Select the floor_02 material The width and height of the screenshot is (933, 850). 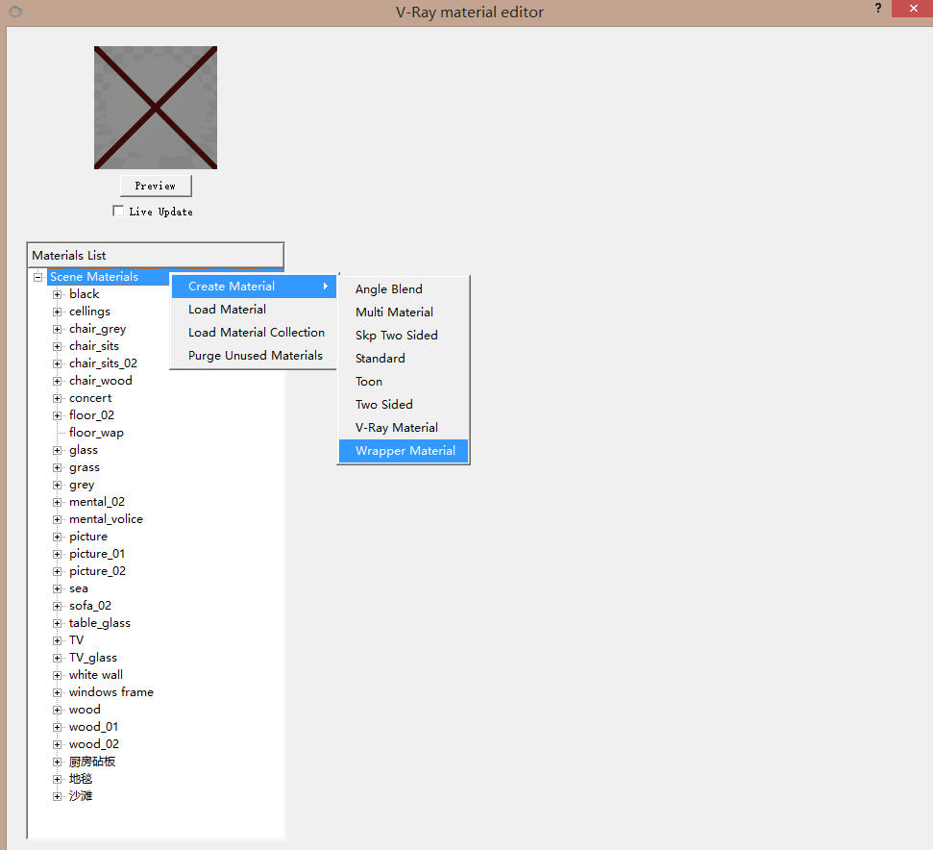(x=91, y=414)
